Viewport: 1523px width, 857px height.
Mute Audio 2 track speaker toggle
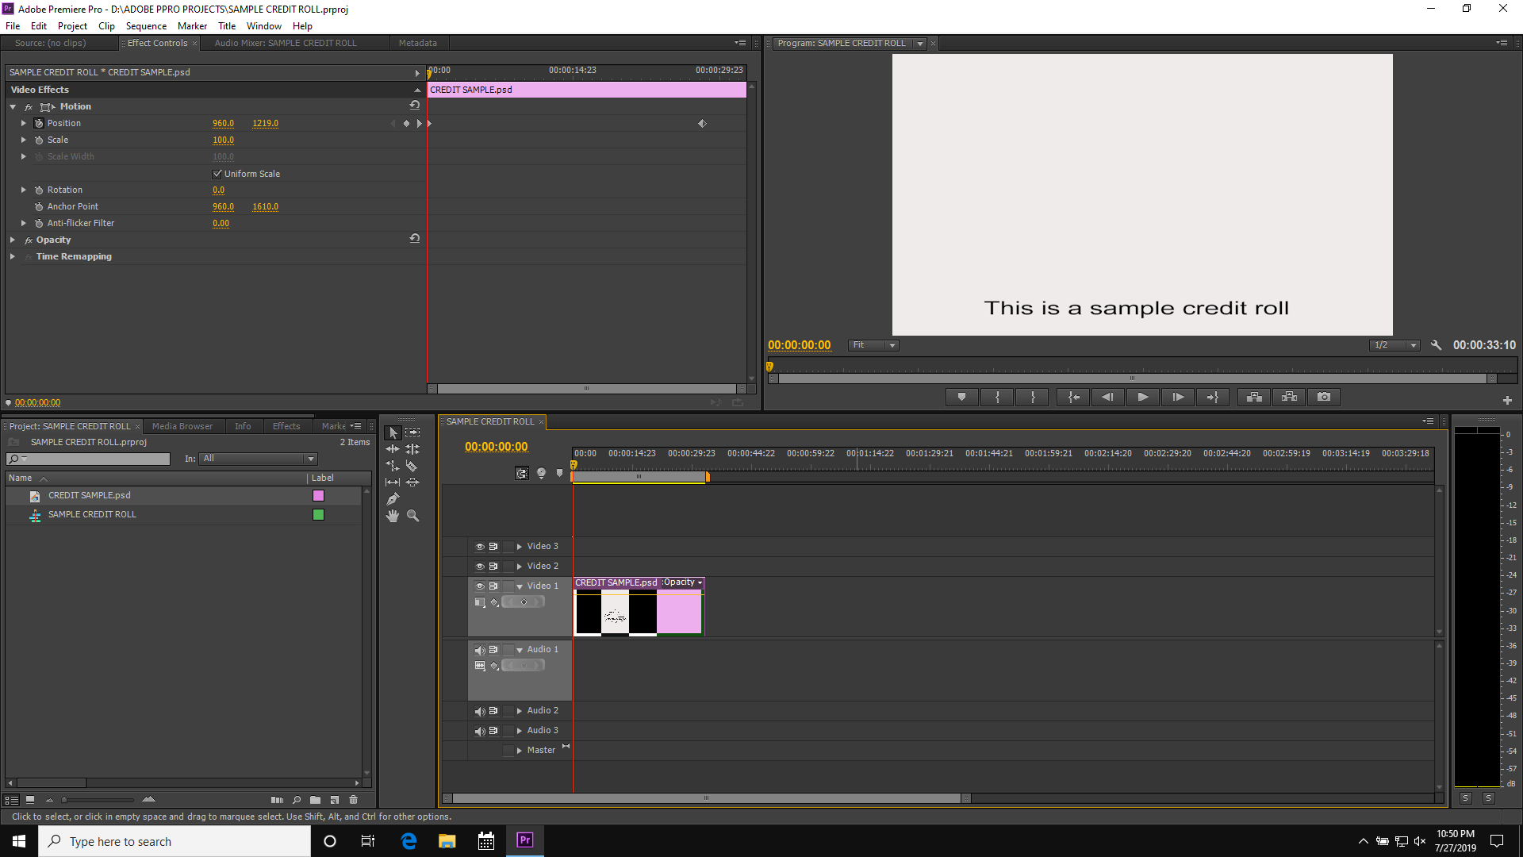pyautogui.click(x=480, y=711)
